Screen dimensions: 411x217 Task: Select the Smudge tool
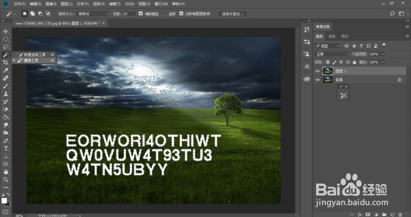[x=6, y=125]
